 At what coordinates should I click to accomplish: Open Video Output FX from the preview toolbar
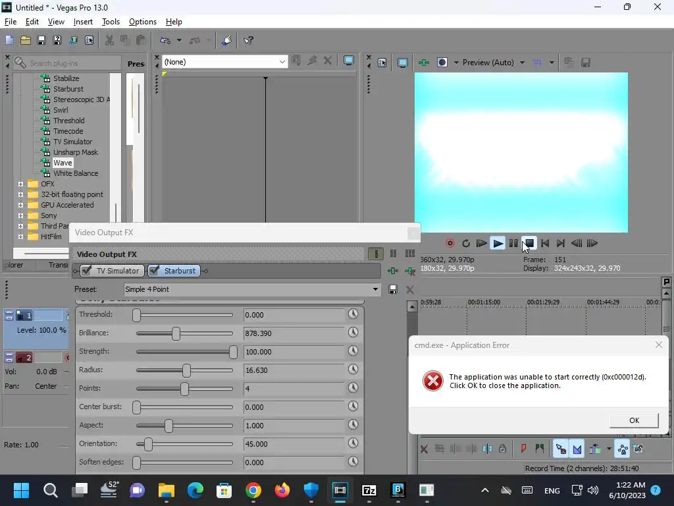[424, 63]
